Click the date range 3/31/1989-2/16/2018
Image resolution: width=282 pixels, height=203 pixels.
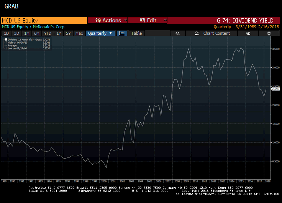point(257,27)
